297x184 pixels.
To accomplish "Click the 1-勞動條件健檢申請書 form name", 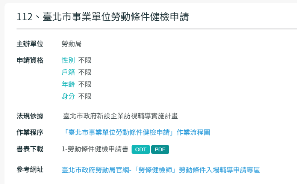I will [95, 149].
